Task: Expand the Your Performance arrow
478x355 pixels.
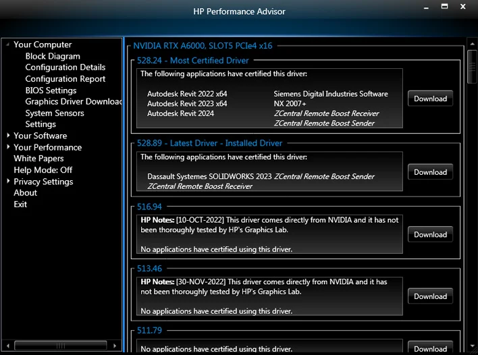Action: point(7,147)
